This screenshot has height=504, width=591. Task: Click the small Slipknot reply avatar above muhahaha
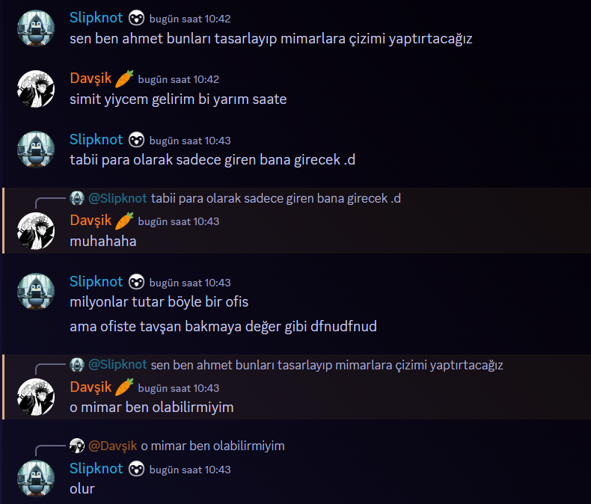tap(77, 198)
